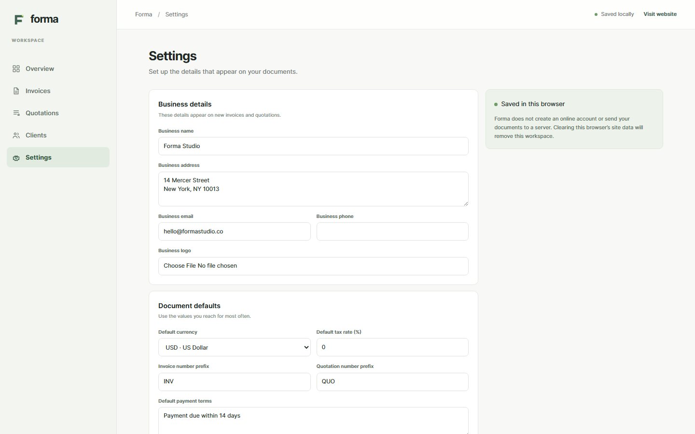Open the Overview page

[58, 69]
